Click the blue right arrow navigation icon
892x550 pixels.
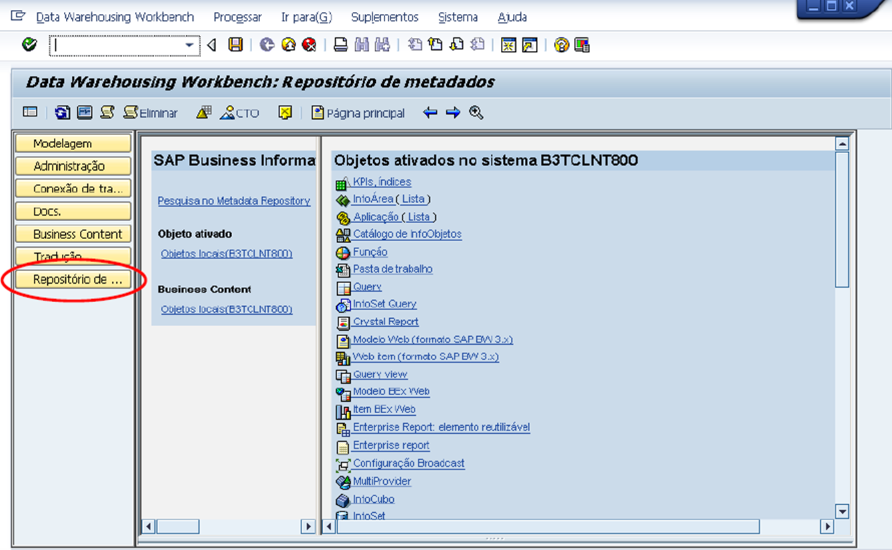453,113
